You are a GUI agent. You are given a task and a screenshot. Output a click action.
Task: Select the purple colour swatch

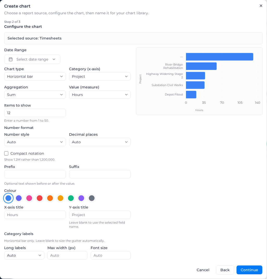81,198
